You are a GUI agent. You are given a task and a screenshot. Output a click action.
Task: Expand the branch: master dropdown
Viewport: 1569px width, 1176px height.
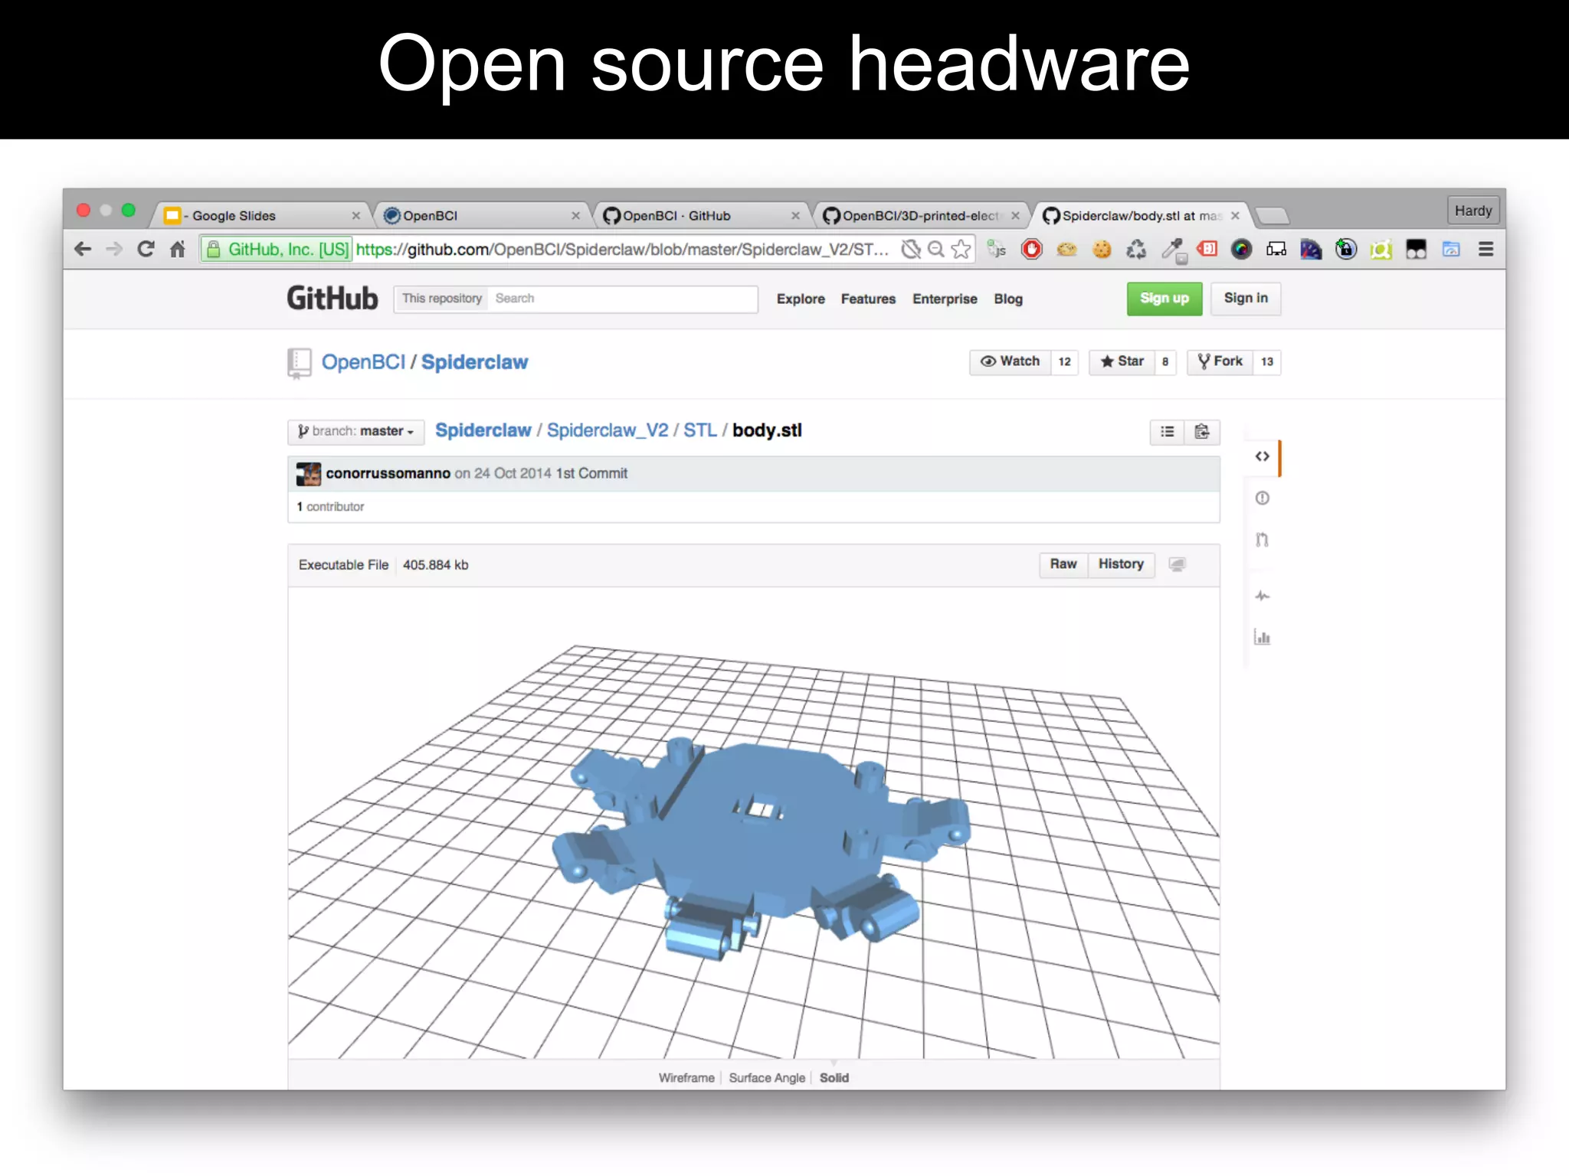(x=356, y=431)
